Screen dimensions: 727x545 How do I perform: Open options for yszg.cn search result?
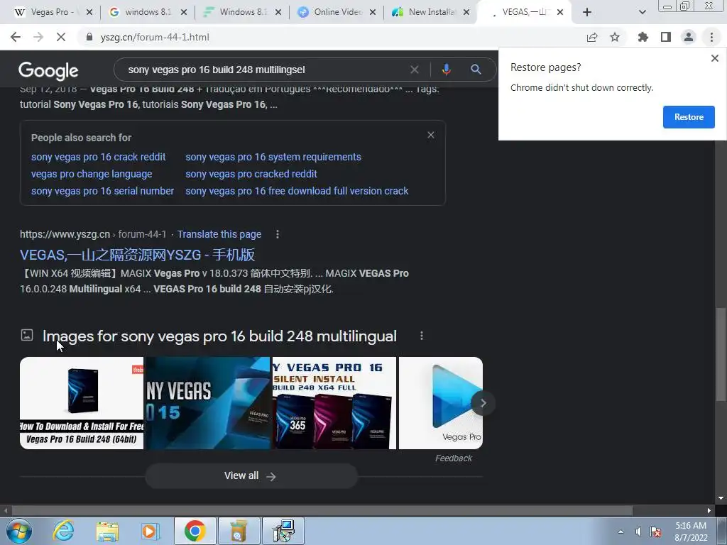click(278, 234)
